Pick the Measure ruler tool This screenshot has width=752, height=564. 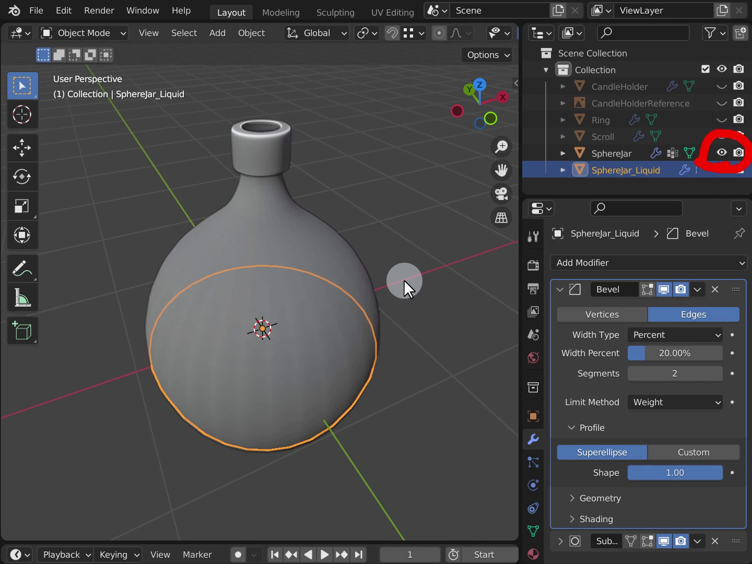click(x=22, y=298)
